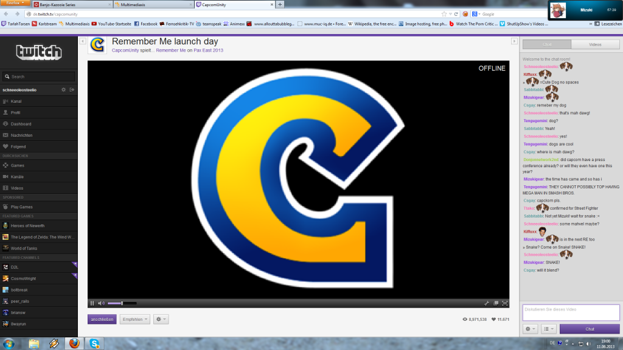
Task: Open Remember Me game link
Action: point(171,50)
